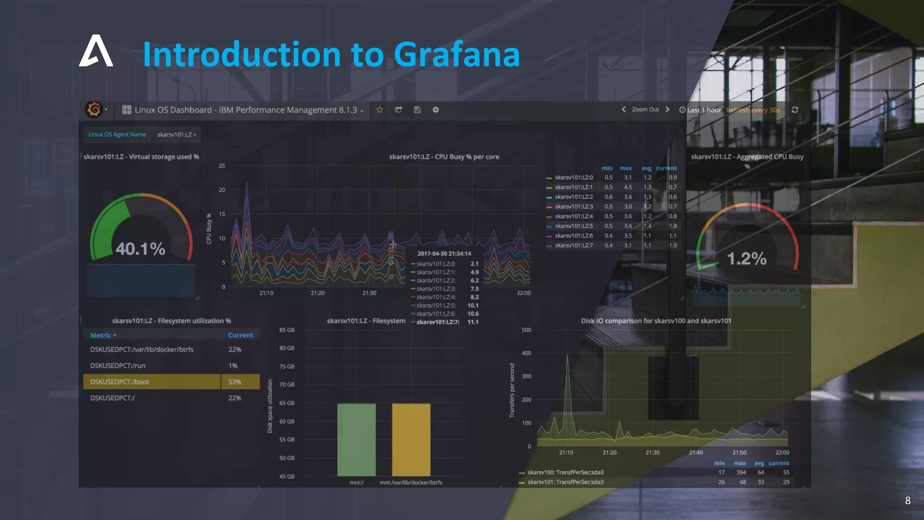Open dashboard settings gear
924x520 pixels.
[435, 110]
